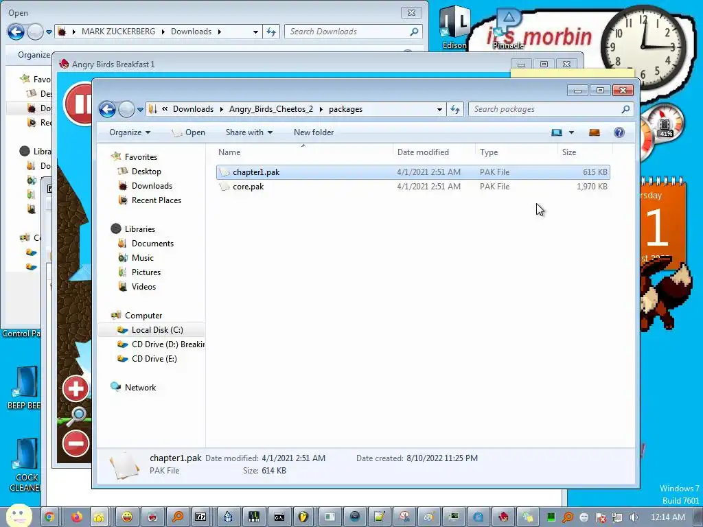Select Computer in navigation pane
This screenshot has height=527, width=703.
tap(137, 315)
